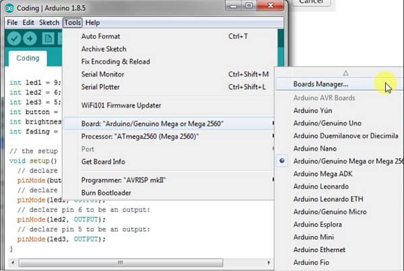Choose Burn Bootloader
404x271 pixels.
[x=169, y=192]
